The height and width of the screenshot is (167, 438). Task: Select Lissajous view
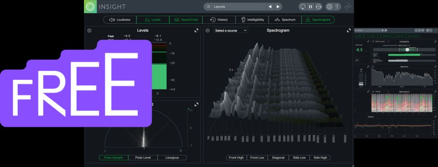[172, 157]
